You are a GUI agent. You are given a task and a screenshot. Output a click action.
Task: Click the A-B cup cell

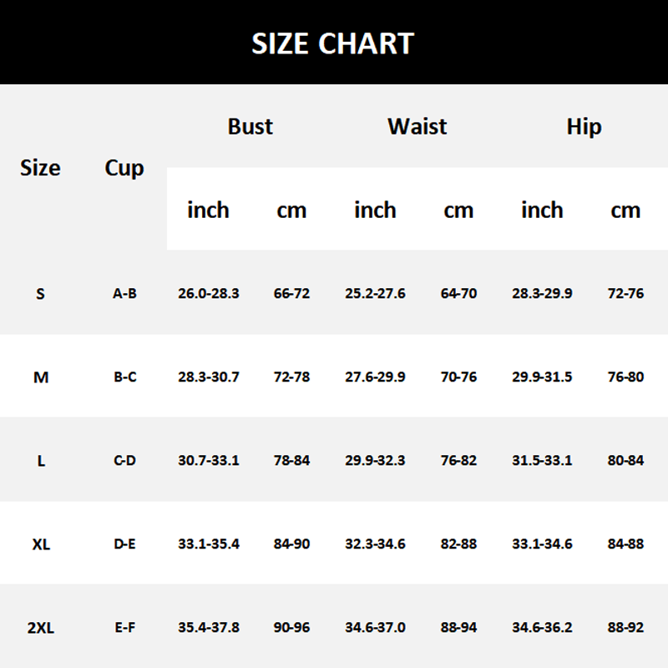coord(124,294)
